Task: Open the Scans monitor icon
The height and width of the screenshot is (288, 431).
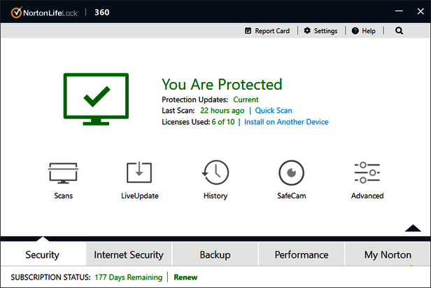Action: [x=63, y=173]
